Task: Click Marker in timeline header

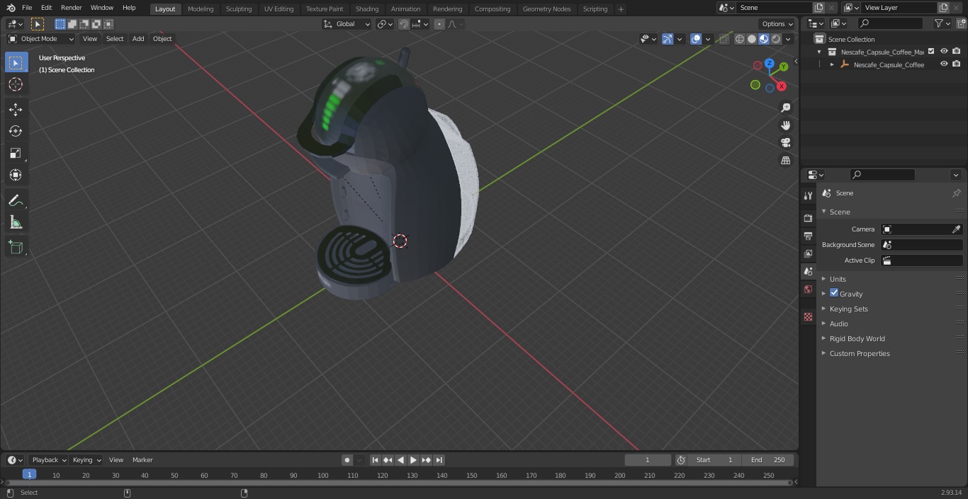Action: pyautogui.click(x=142, y=460)
